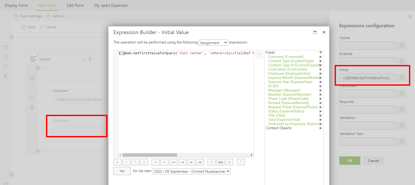The width and height of the screenshot is (415, 185).
Task: Open the Actions dropdown menu
Action: [x=58, y=16]
